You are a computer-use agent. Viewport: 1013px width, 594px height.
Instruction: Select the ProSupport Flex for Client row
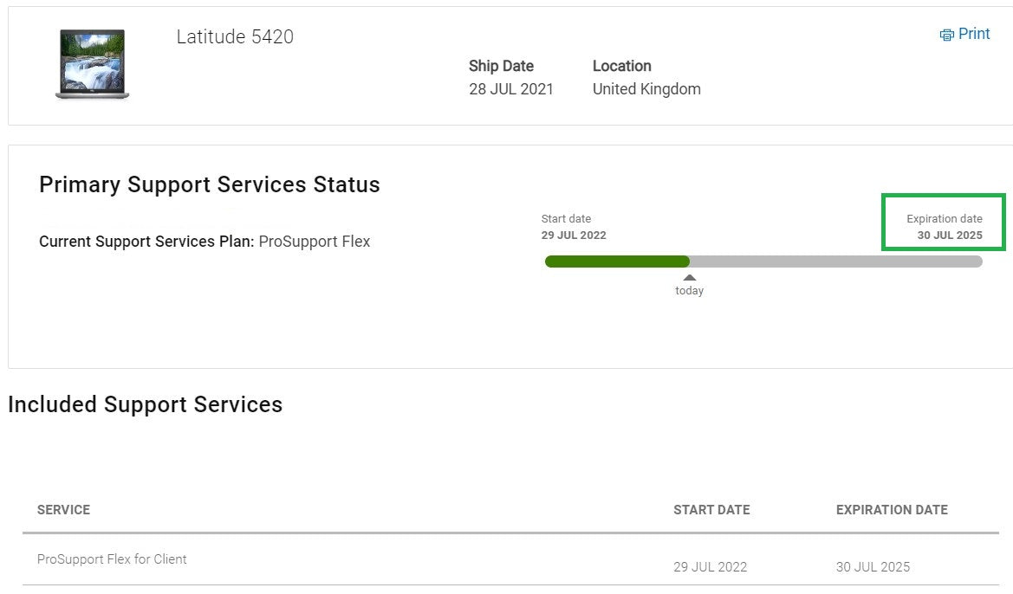click(x=112, y=559)
